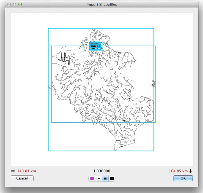The height and width of the screenshot is (193, 203).
Task: Select the smallest black square size option
Action: click(x=99, y=178)
